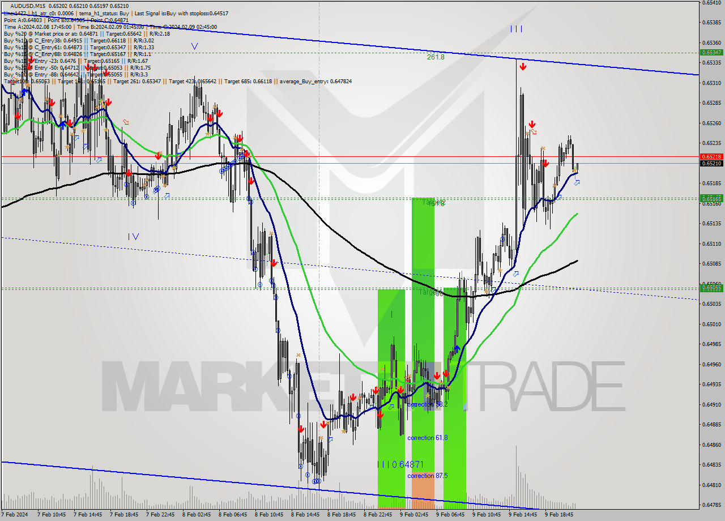Select the 'average_Buy_entry: 0.647824' text
The height and width of the screenshot is (521, 725).
pyautogui.click(x=315, y=82)
